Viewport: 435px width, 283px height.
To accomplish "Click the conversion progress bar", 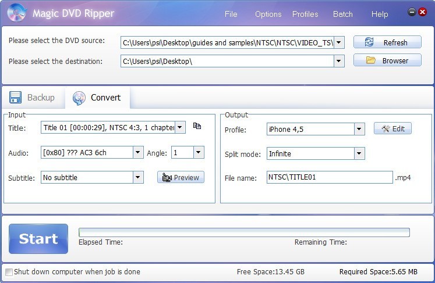I will click(x=244, y=232).
